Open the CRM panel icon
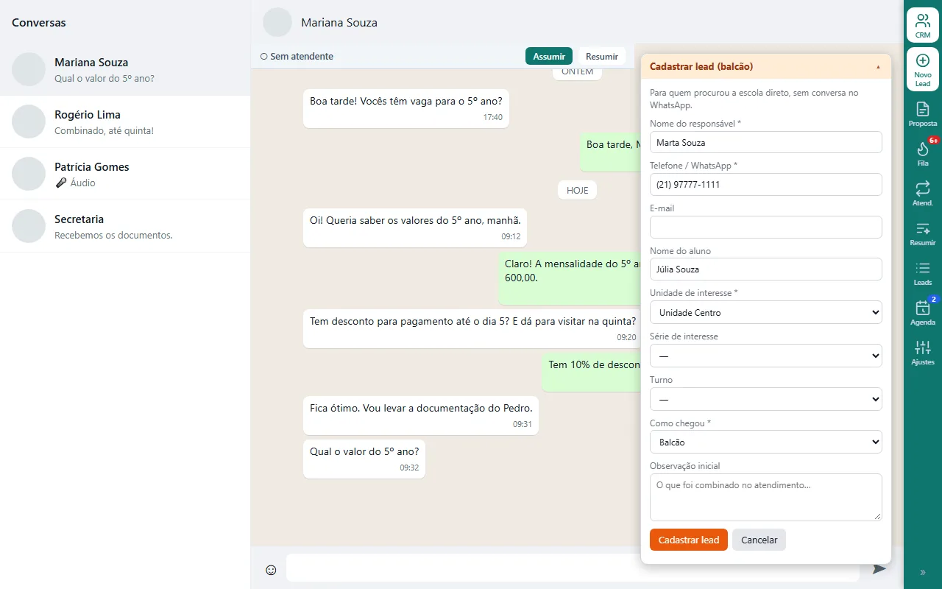Image resolution: width=942 pixels, height=589 pixels. click(923, 25)
